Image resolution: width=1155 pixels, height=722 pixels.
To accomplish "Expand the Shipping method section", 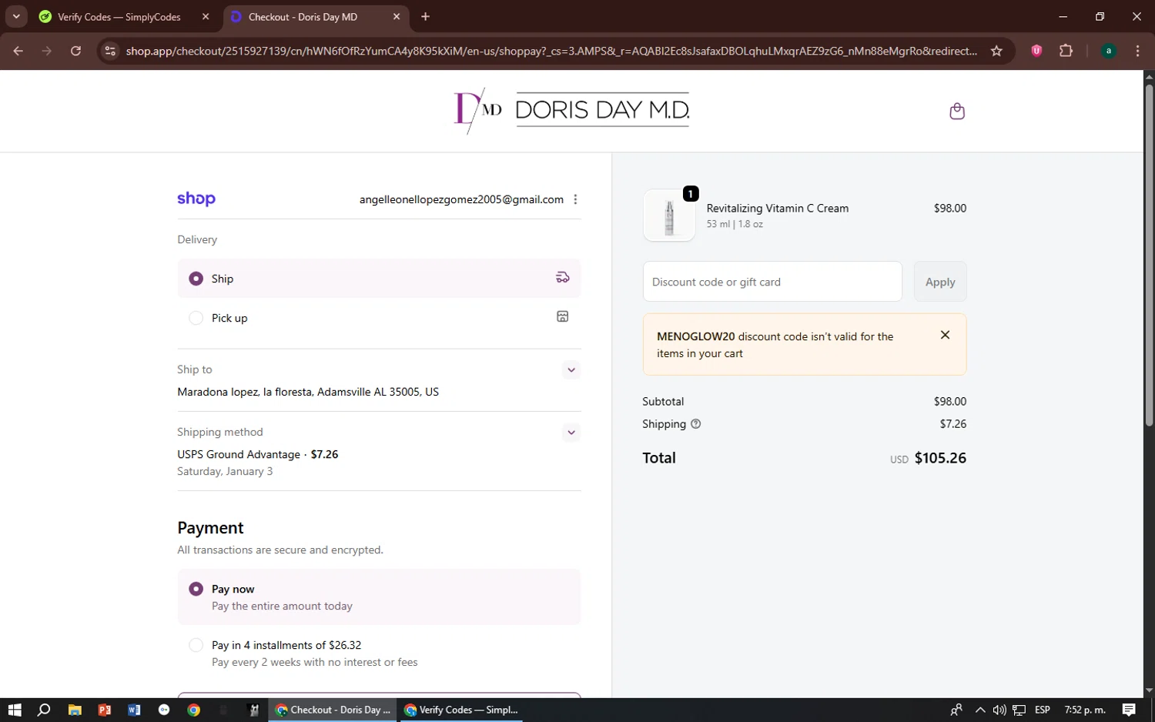I will (571, 433).
